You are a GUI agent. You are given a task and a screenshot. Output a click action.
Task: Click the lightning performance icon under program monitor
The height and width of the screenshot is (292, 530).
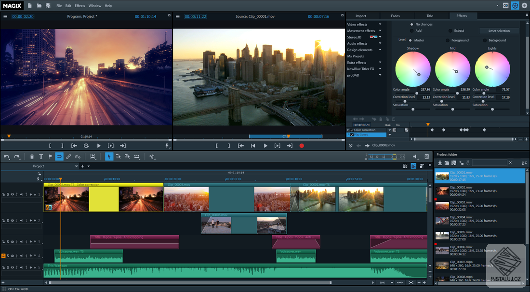coord(167,146)
